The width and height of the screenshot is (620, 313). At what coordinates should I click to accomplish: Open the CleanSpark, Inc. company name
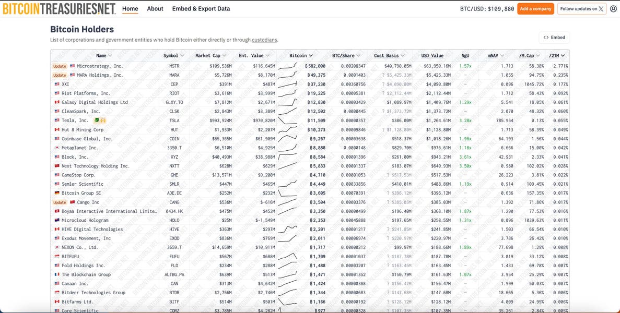click(x=81, y=111)
